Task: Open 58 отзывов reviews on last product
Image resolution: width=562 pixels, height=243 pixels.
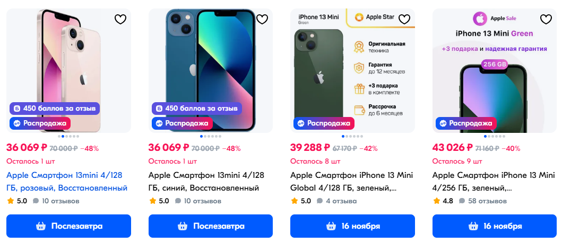Action: point(483,201)
